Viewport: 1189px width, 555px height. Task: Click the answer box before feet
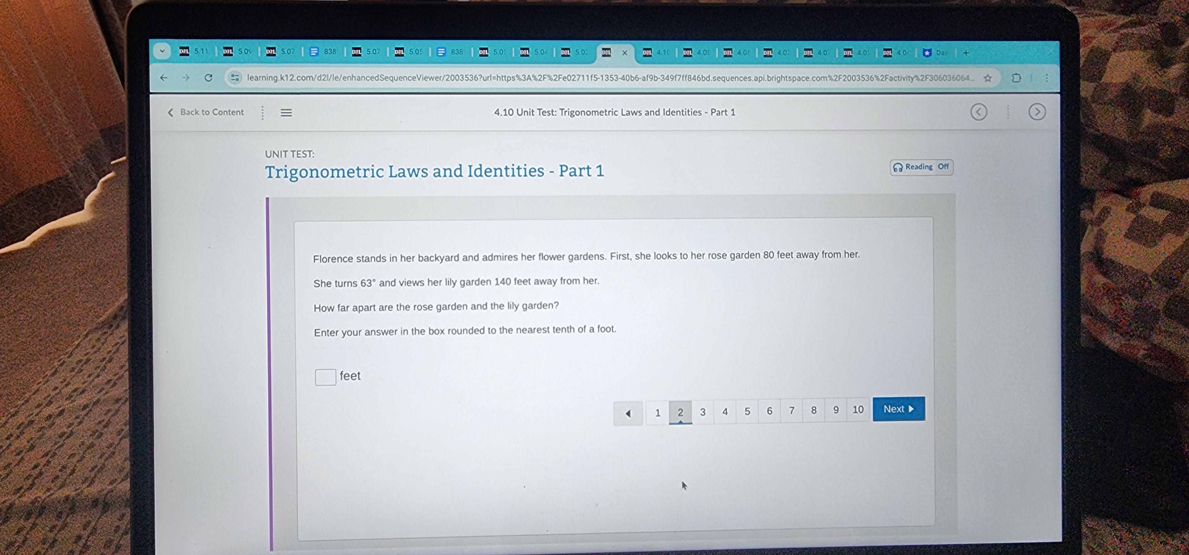pos(325,377)
